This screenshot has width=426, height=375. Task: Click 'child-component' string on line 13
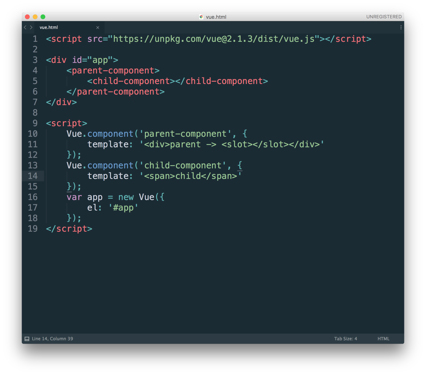tap(183, 166)
